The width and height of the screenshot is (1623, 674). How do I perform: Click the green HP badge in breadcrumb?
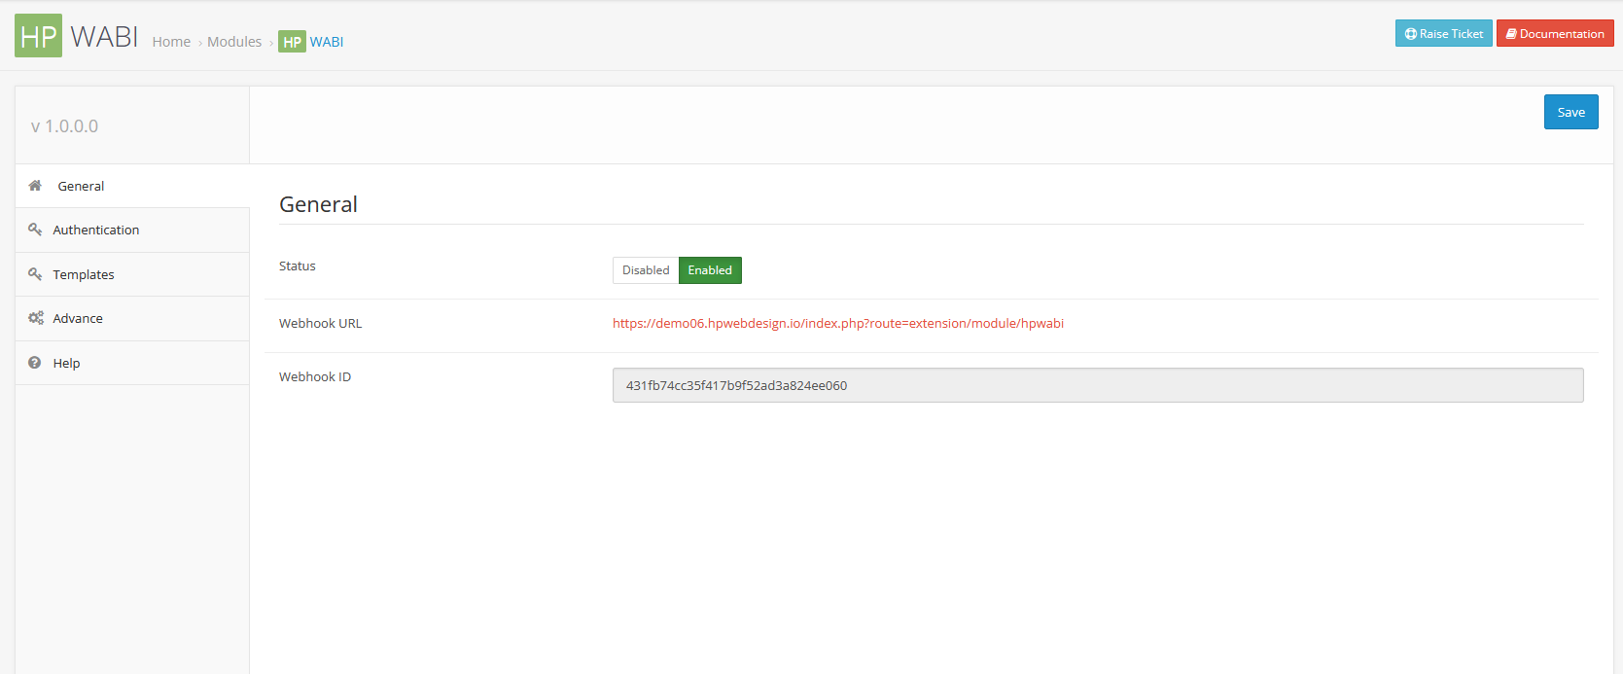tap(292, 42)
